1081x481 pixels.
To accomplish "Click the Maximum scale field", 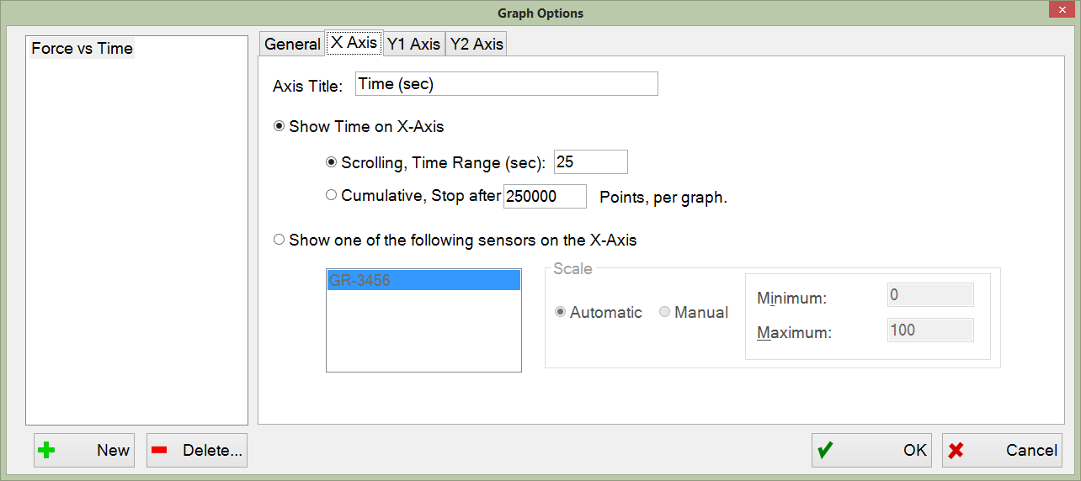I will (930, 330).
